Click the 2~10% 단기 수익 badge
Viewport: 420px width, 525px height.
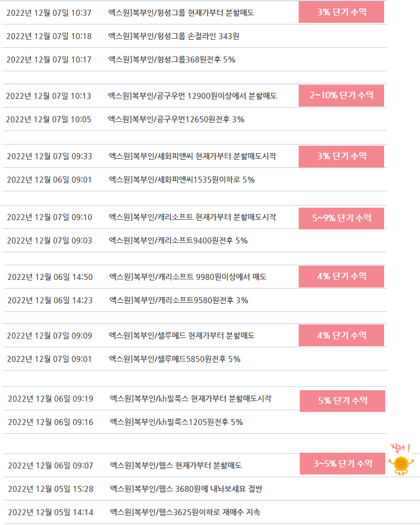(x=341, y=96)
